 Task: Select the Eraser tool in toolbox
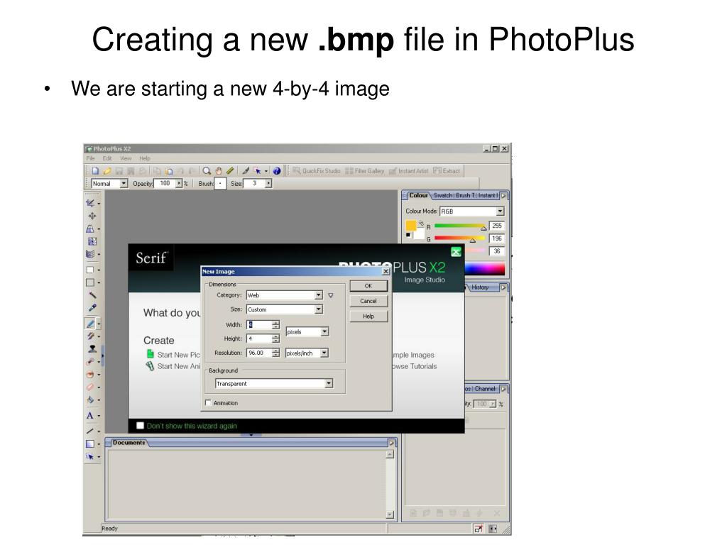[90, 387]
